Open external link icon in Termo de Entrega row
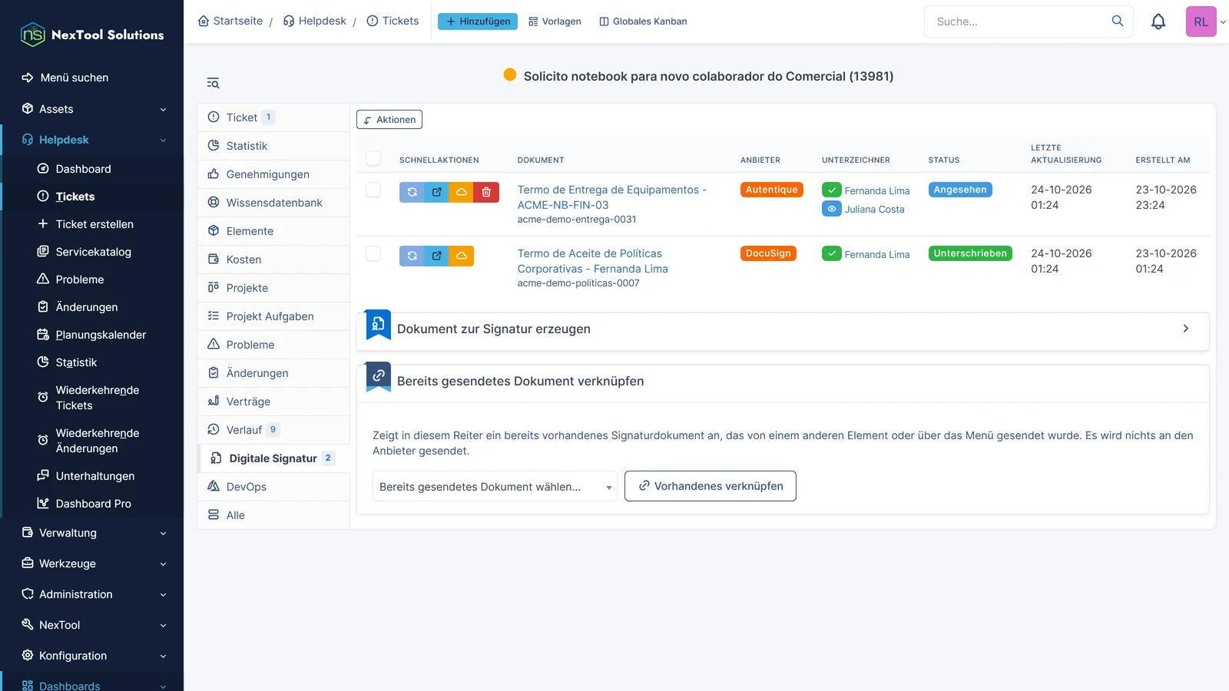Screen dimensions: 1229x691 pyautogui.click(x=437, y=192)
